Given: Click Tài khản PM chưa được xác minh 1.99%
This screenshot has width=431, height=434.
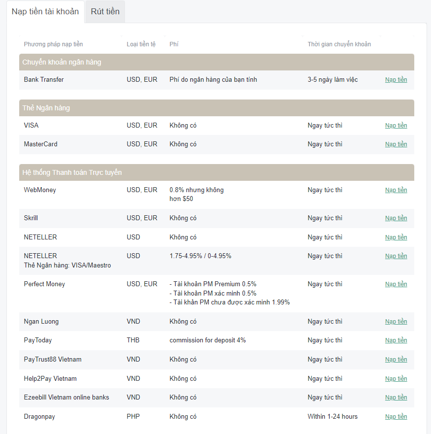Looking at the screenshot, I should [229, 302].
